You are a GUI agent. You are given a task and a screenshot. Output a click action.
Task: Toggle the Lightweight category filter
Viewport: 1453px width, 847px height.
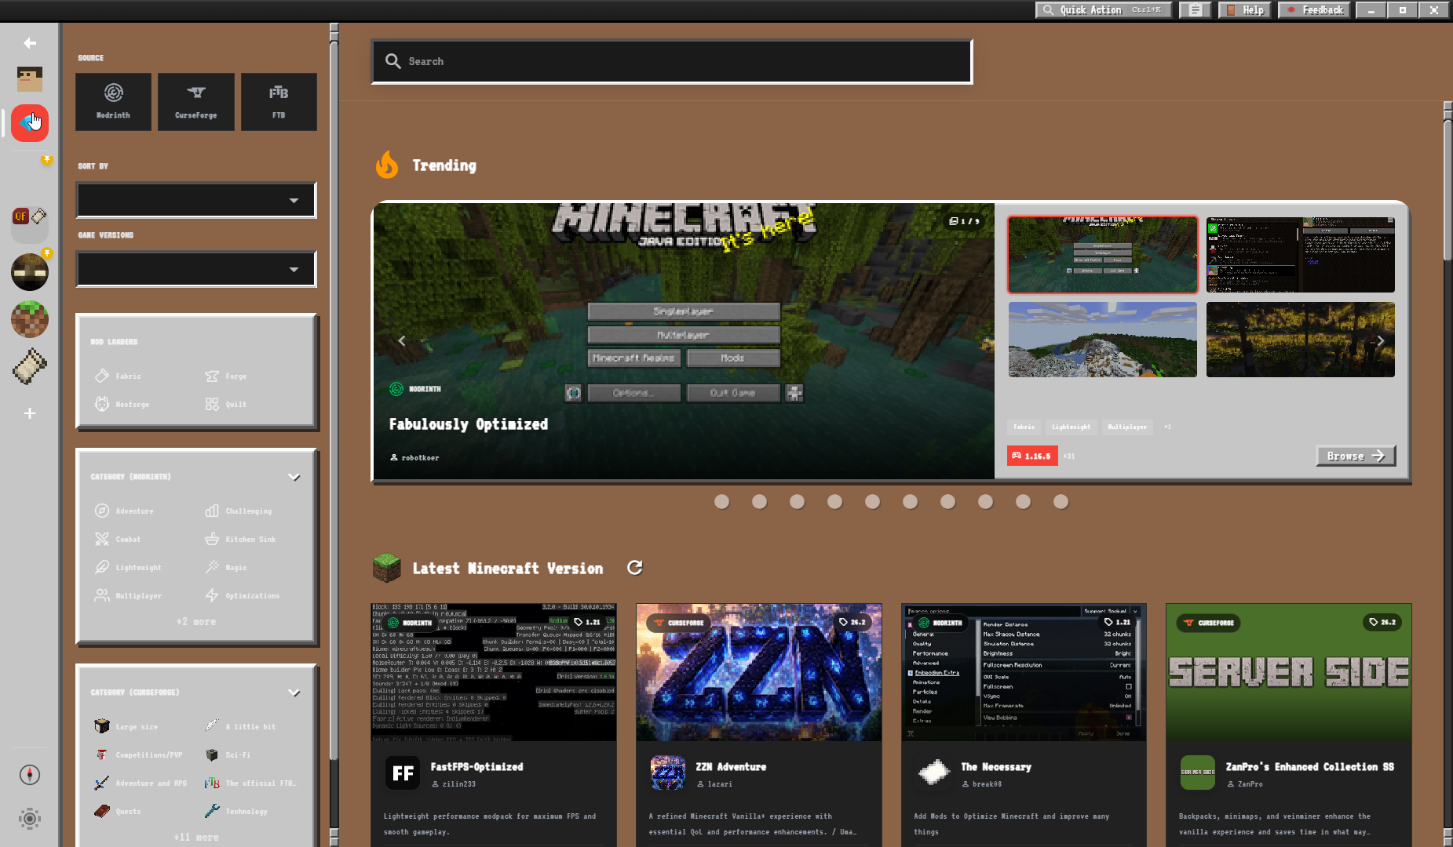click(x=128, y=568)
